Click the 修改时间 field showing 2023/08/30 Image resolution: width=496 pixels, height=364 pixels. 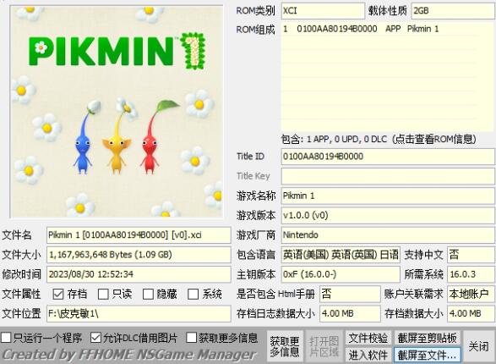coord(139,274)
